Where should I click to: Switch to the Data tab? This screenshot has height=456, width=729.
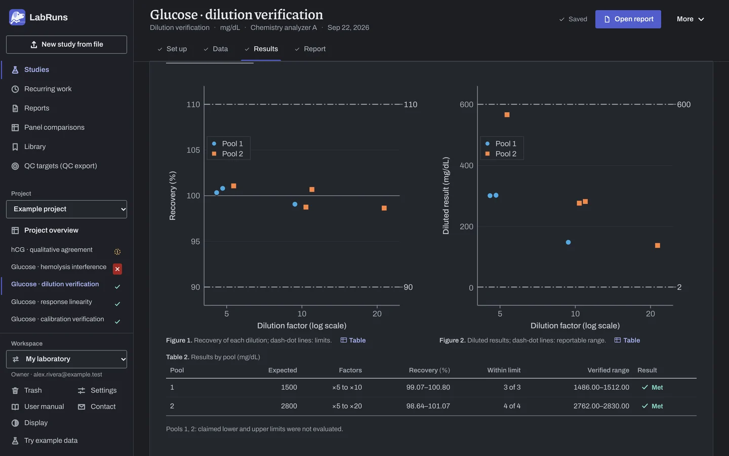[216, 49]
